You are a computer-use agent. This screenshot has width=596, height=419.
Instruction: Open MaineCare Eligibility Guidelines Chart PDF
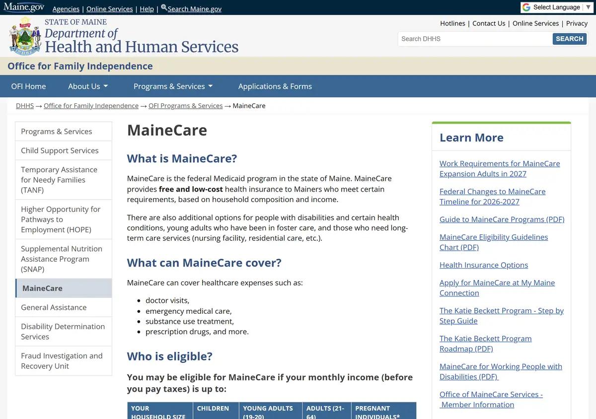click(x=494, y=242)
